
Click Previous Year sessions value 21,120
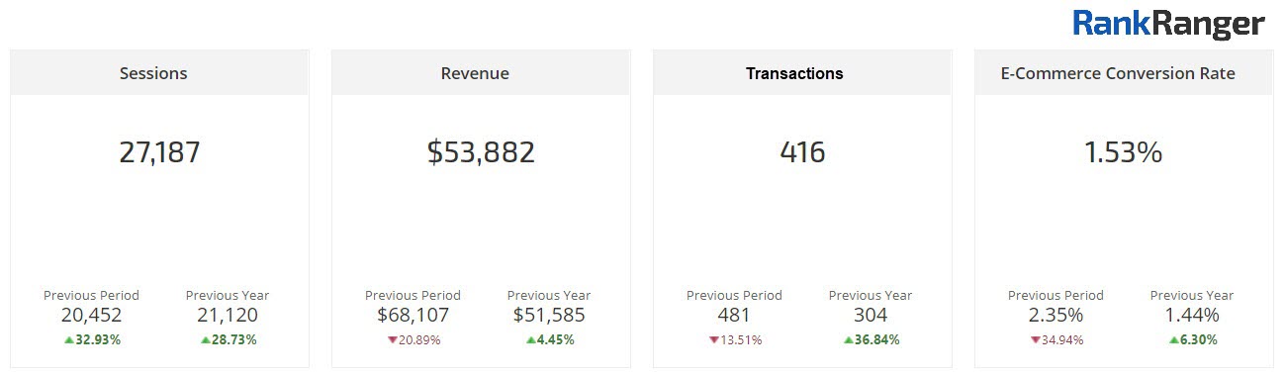(x=228, y=316)
